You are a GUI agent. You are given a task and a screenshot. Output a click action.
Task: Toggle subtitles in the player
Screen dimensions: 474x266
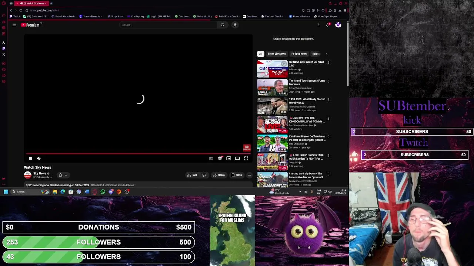[x=211, y=158]
